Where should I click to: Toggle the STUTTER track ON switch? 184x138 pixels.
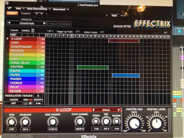pyautogui.click(x=43, y=67)
